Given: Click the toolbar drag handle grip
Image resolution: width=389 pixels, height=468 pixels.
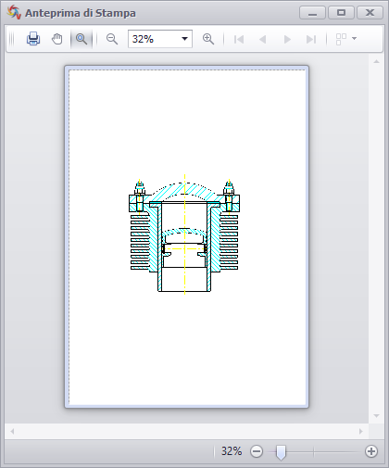Looking at the screenshot, I should pyautogui.click(x=12, y=39).
